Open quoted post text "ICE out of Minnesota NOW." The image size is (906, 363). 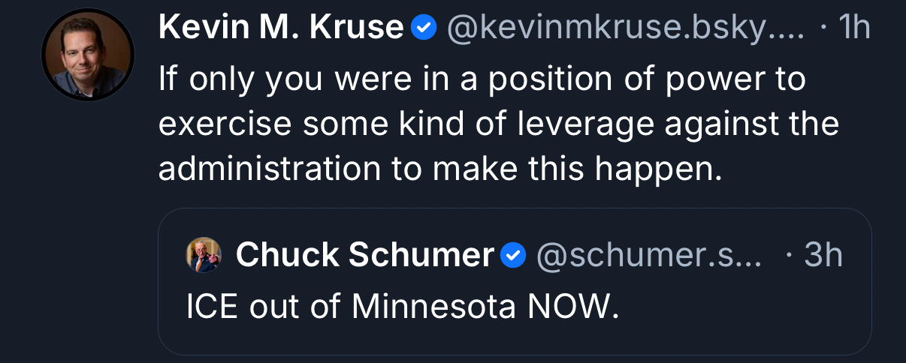(403, 305)
